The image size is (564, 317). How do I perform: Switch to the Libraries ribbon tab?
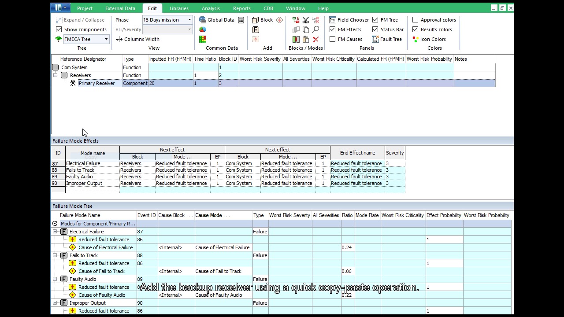(179, 8)
